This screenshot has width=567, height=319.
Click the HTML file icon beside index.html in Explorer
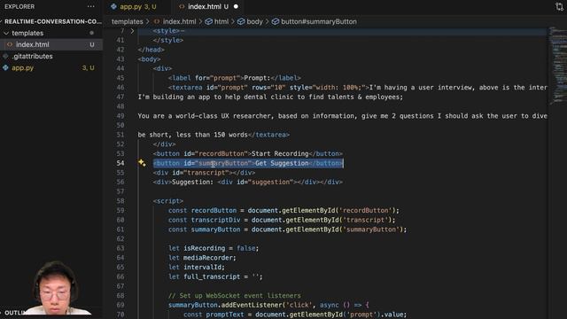point(10,44)
